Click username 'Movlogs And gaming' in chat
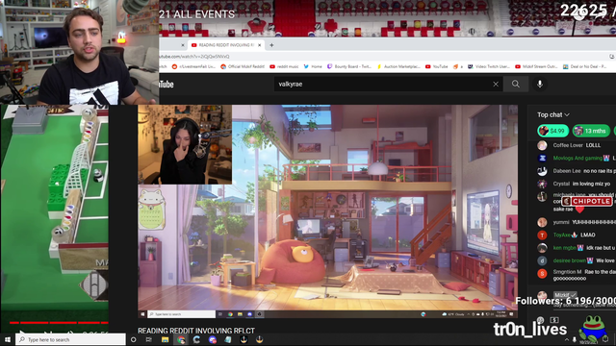Viewport: 616px width, 346px height. pos(577,158)
